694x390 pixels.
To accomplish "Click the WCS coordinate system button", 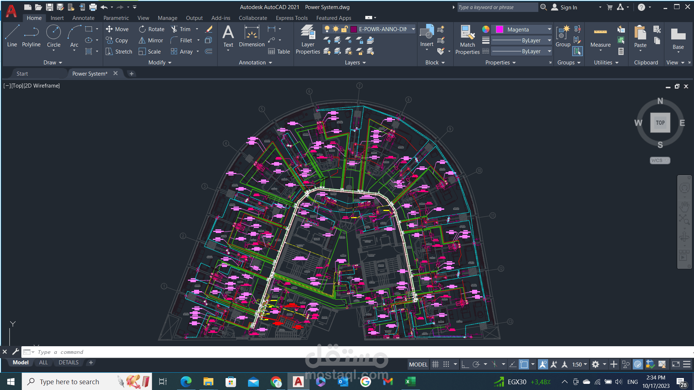I will [660, 160].
